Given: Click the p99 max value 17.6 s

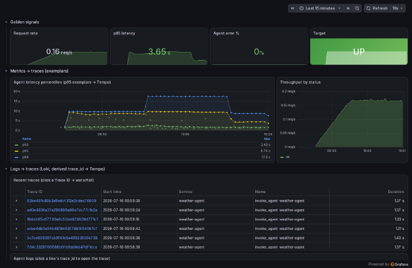Looking at the screenshot, I should tap(266, 157).
